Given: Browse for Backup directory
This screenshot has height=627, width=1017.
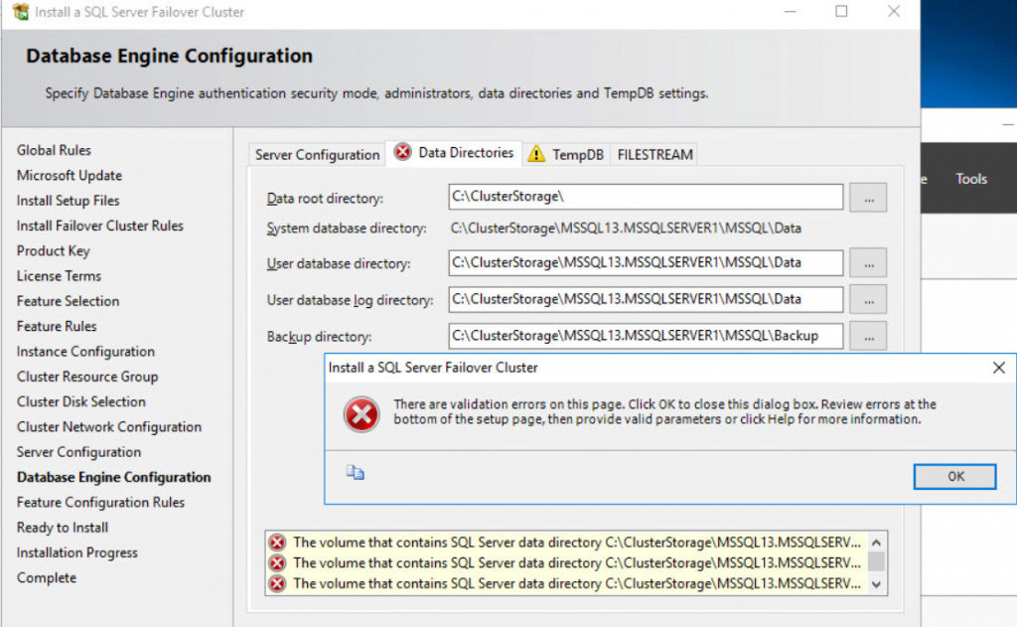Looking at the screenshot, I should (x=868, y=336).
